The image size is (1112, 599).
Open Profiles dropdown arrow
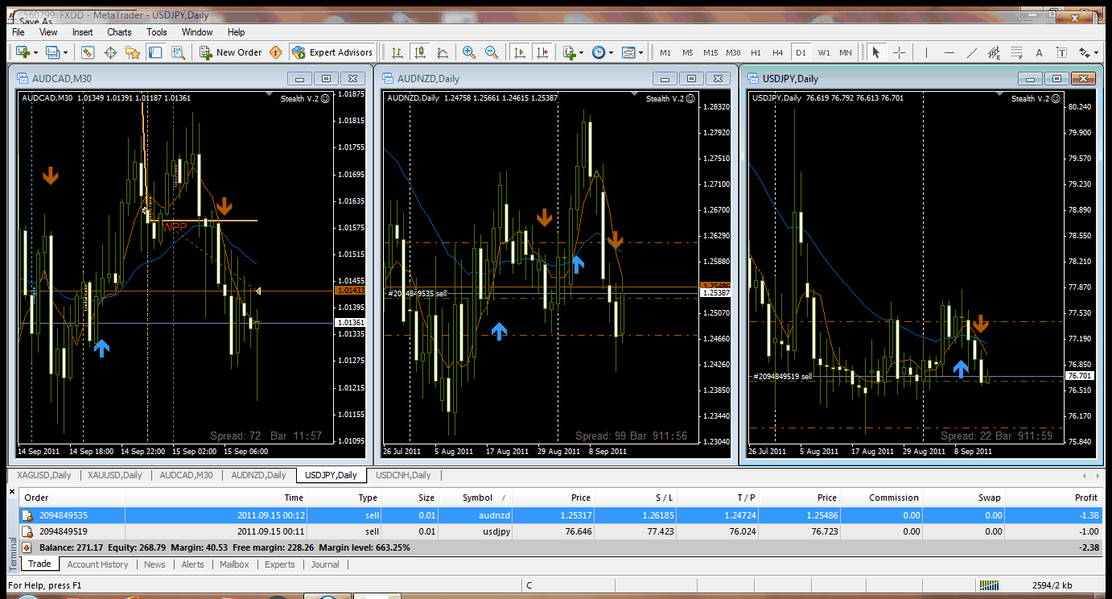pos(66,52)
